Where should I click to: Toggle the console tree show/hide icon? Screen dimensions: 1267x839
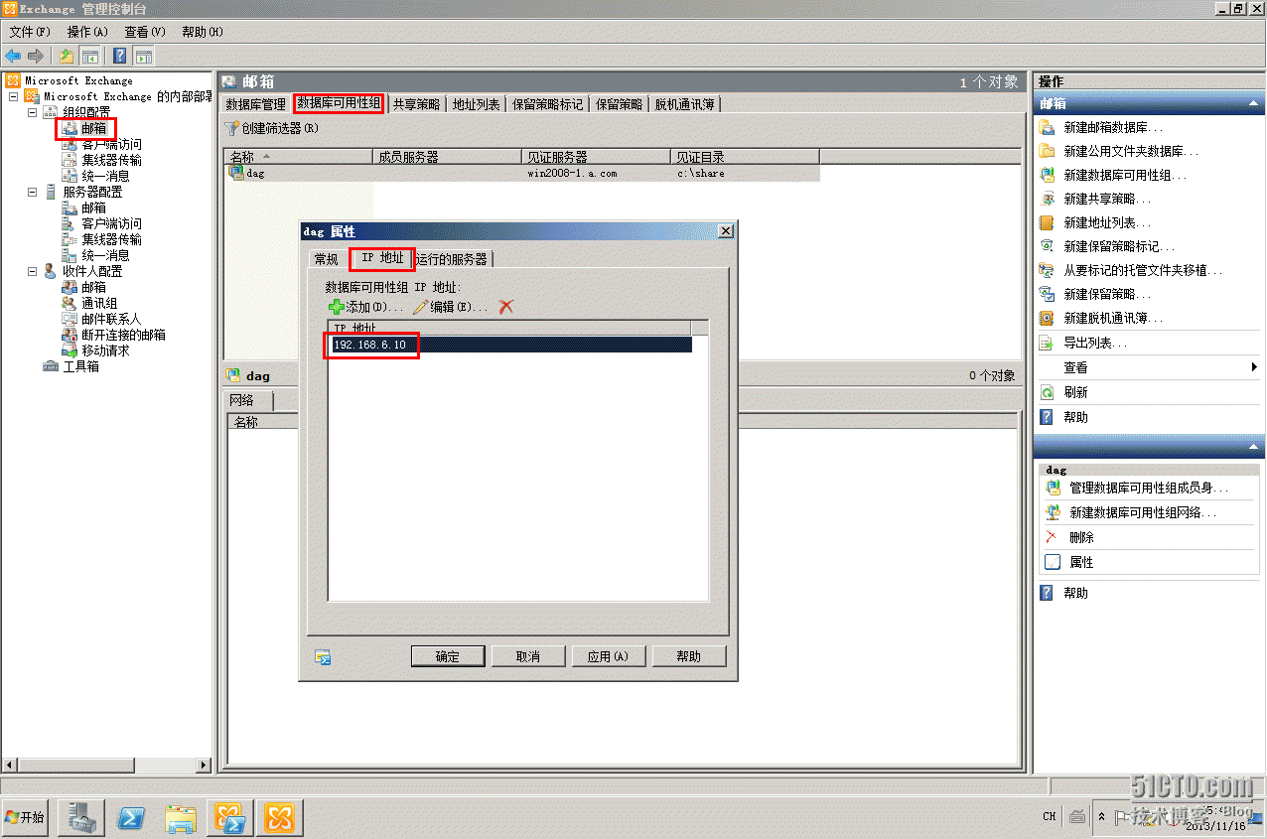pyautogui.click(x=89, y=56)
